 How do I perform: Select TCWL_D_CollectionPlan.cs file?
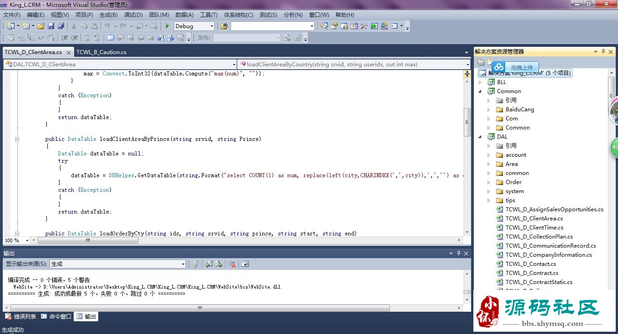pyautogui.click(x=539, y=237)
